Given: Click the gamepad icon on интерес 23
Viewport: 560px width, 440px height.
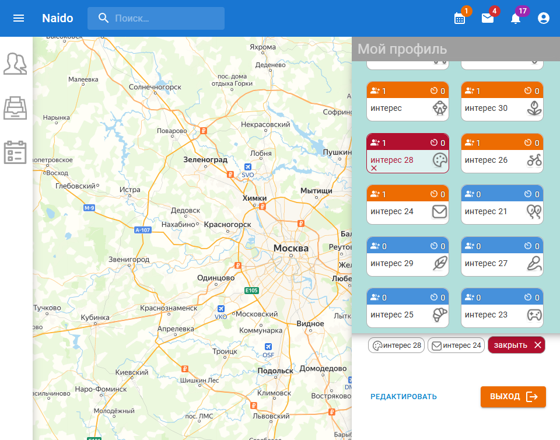Looking at the screenshot, I should point(534,315).
